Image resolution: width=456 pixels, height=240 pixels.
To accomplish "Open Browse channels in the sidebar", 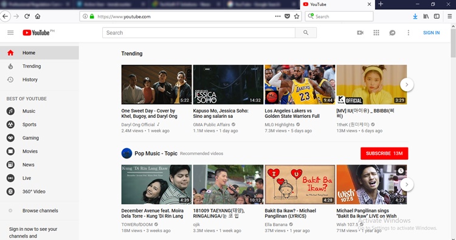I will point(40,211).
